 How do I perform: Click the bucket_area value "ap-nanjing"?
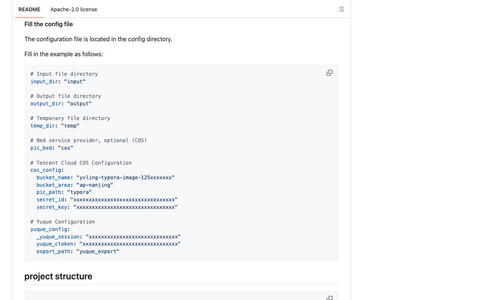click(94, 185)
